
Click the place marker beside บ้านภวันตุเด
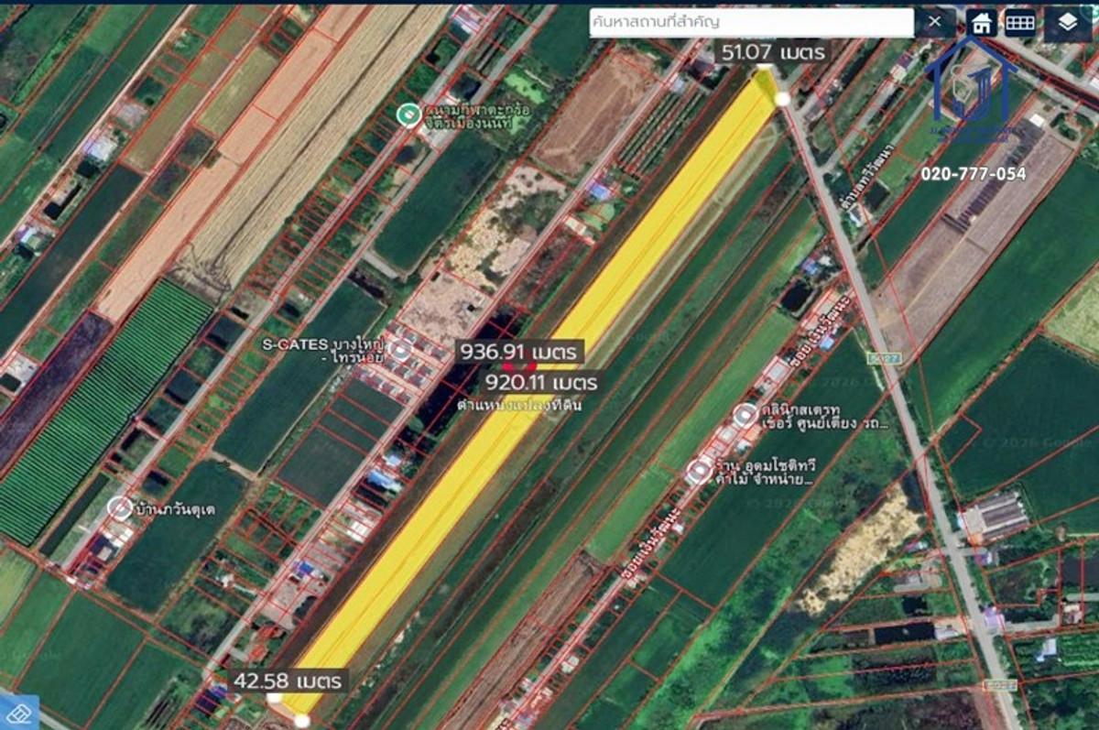pos(119,508)
